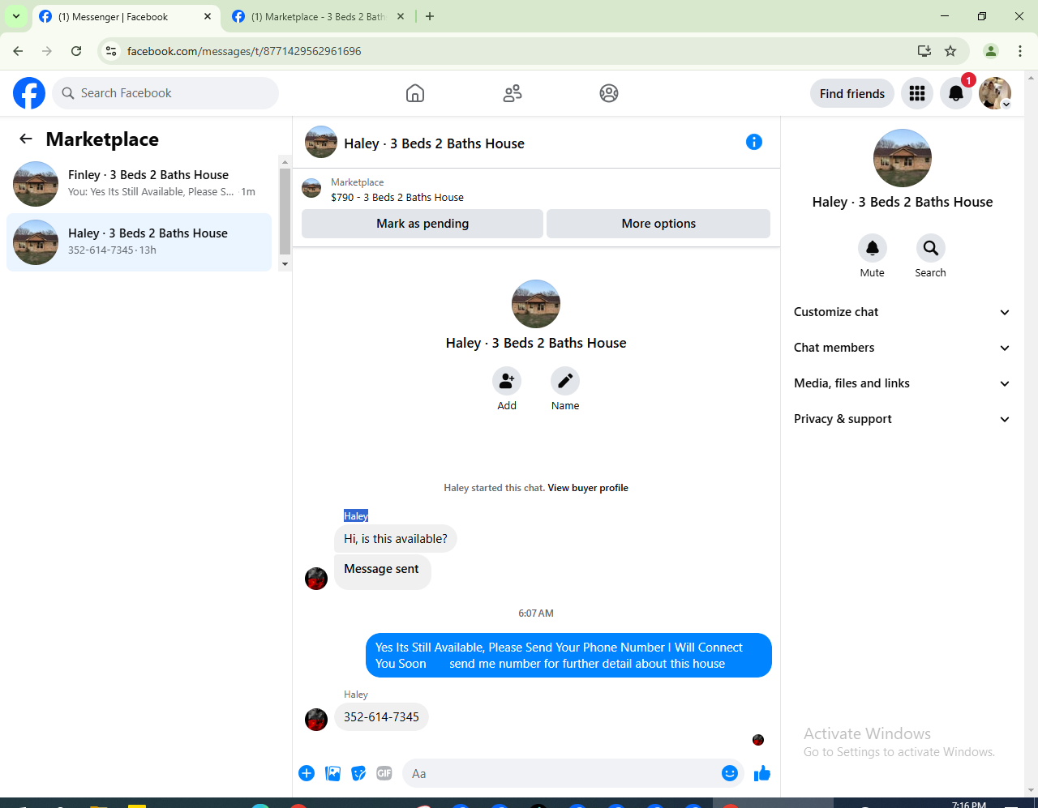Open Chrome profile icon
The width and height of the screenshot is (1038, 808).
pyautogui.click(x=991, y=51)
